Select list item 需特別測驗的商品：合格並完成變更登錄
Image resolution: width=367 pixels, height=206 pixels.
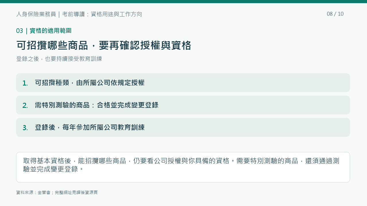click(183, 105)
